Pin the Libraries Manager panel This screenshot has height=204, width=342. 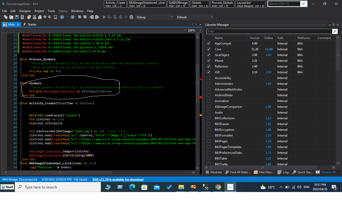click(x=333, y=25)
